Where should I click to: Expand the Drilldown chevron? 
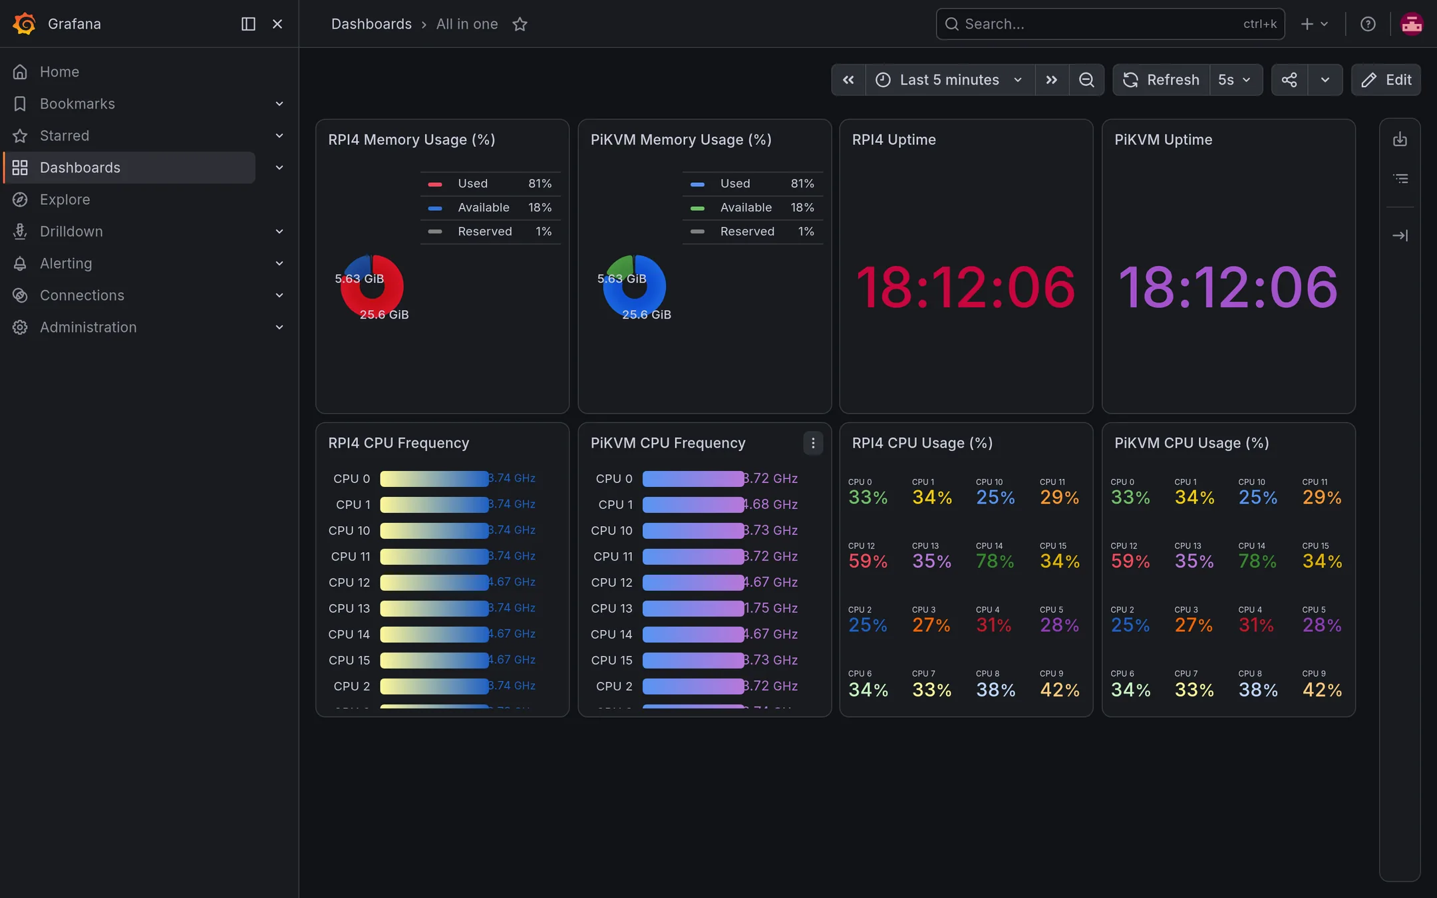point(279,231)
